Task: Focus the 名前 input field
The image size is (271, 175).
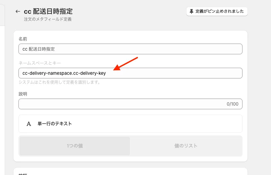Action: (x=130, y=49)
